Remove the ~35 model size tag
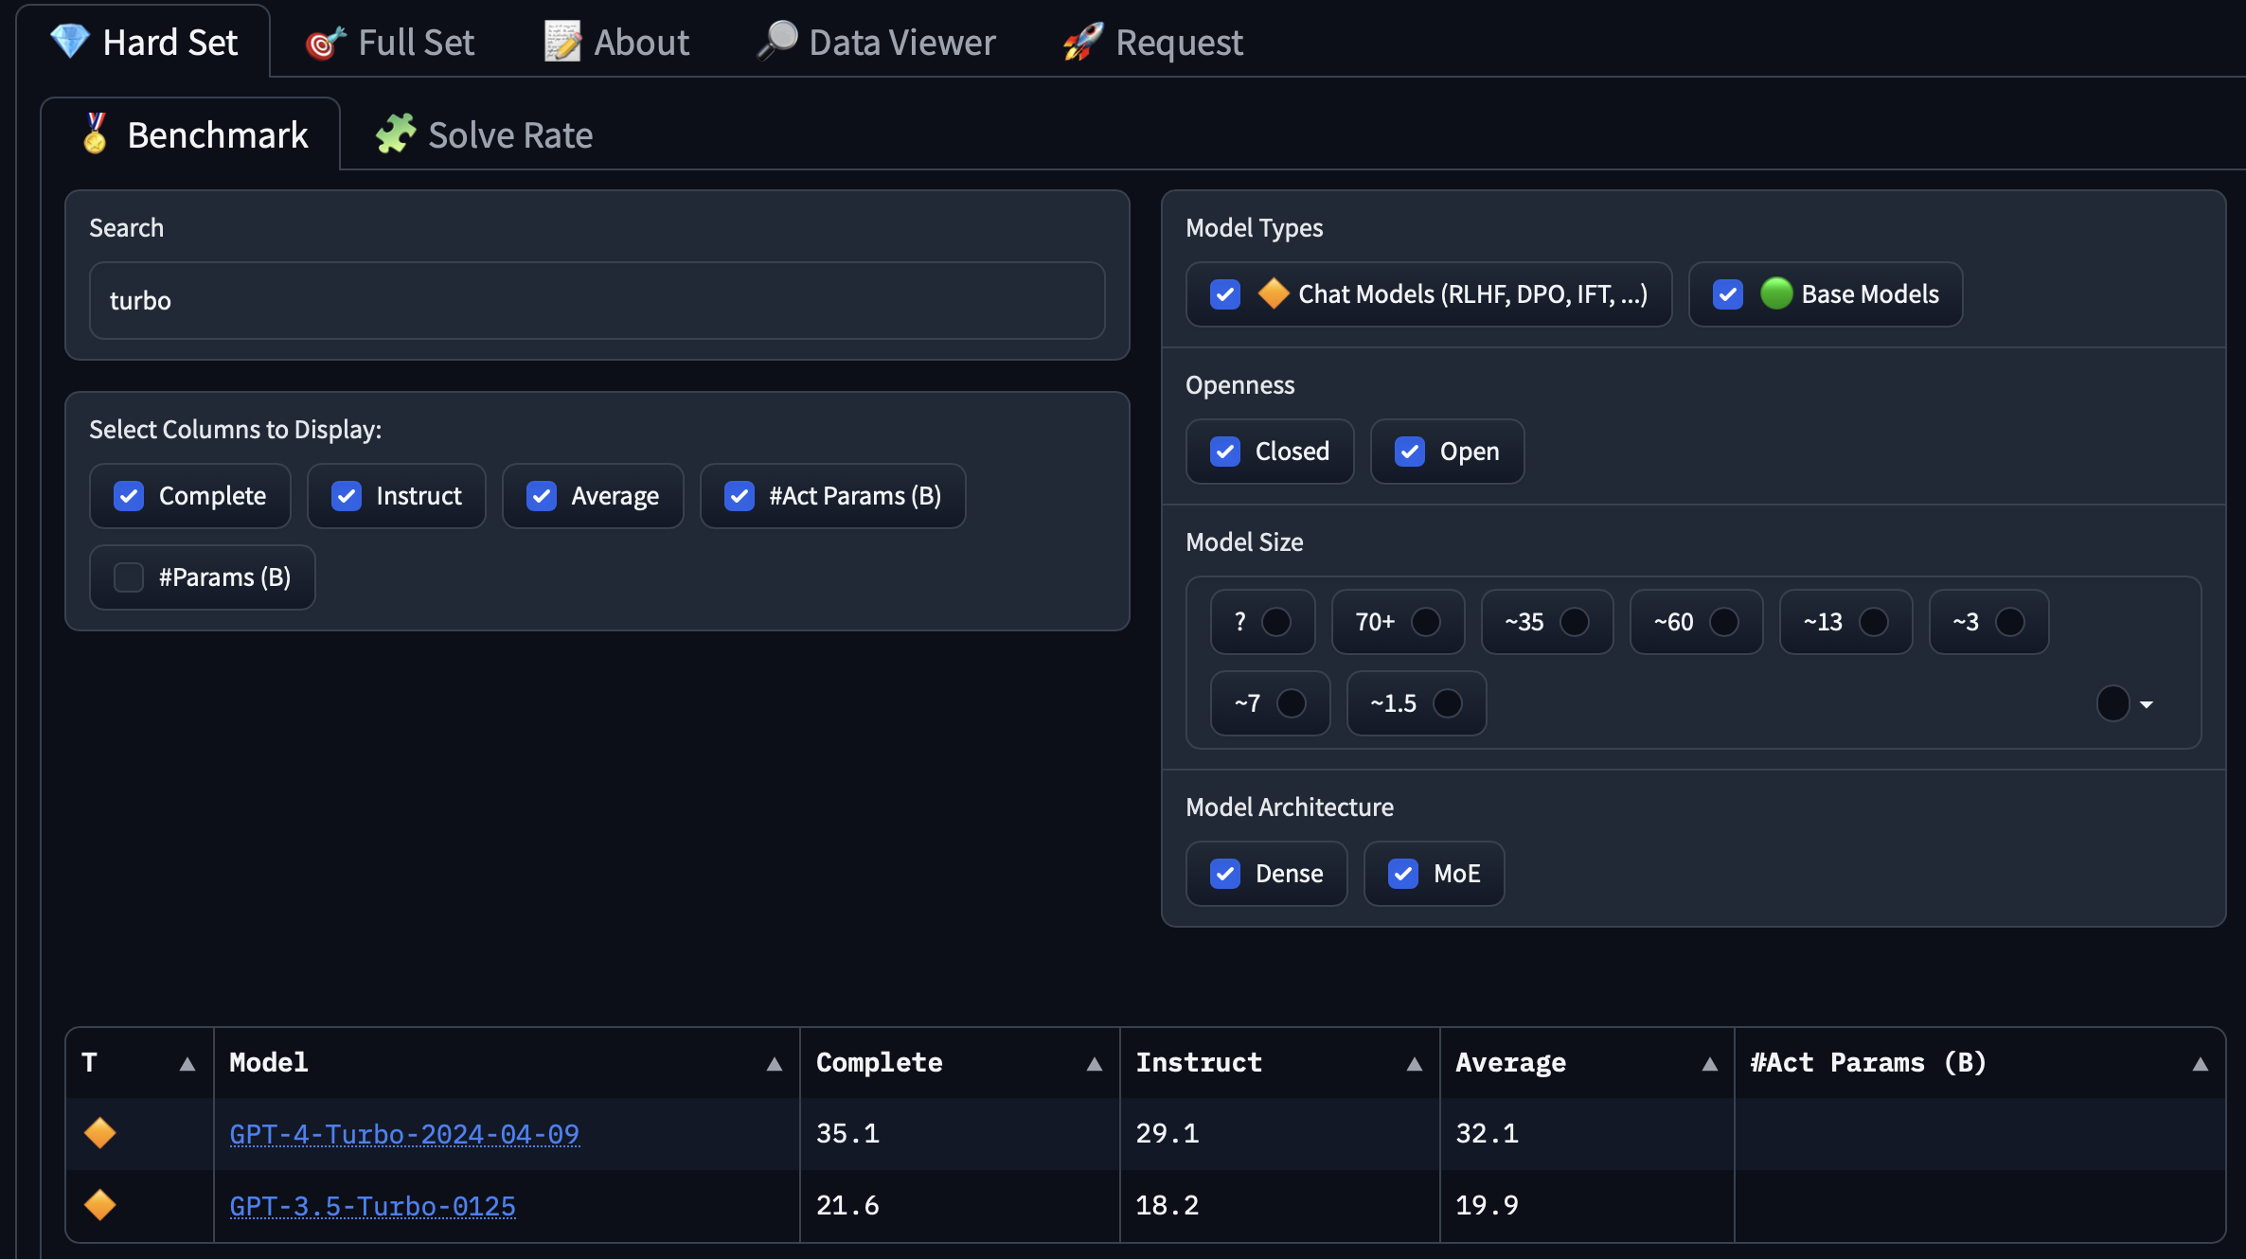This screenshot has width=2246, height=1259. (x=1575, y=622)
